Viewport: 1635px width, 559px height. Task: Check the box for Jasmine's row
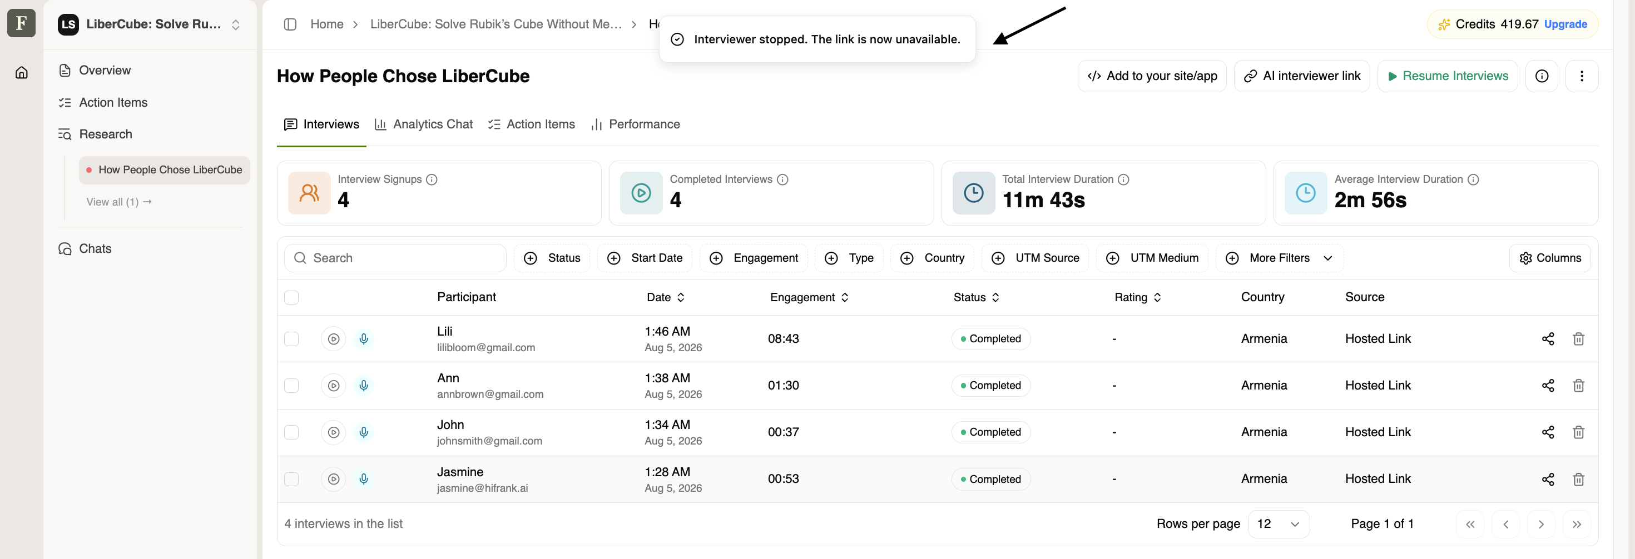pos(291,479)
